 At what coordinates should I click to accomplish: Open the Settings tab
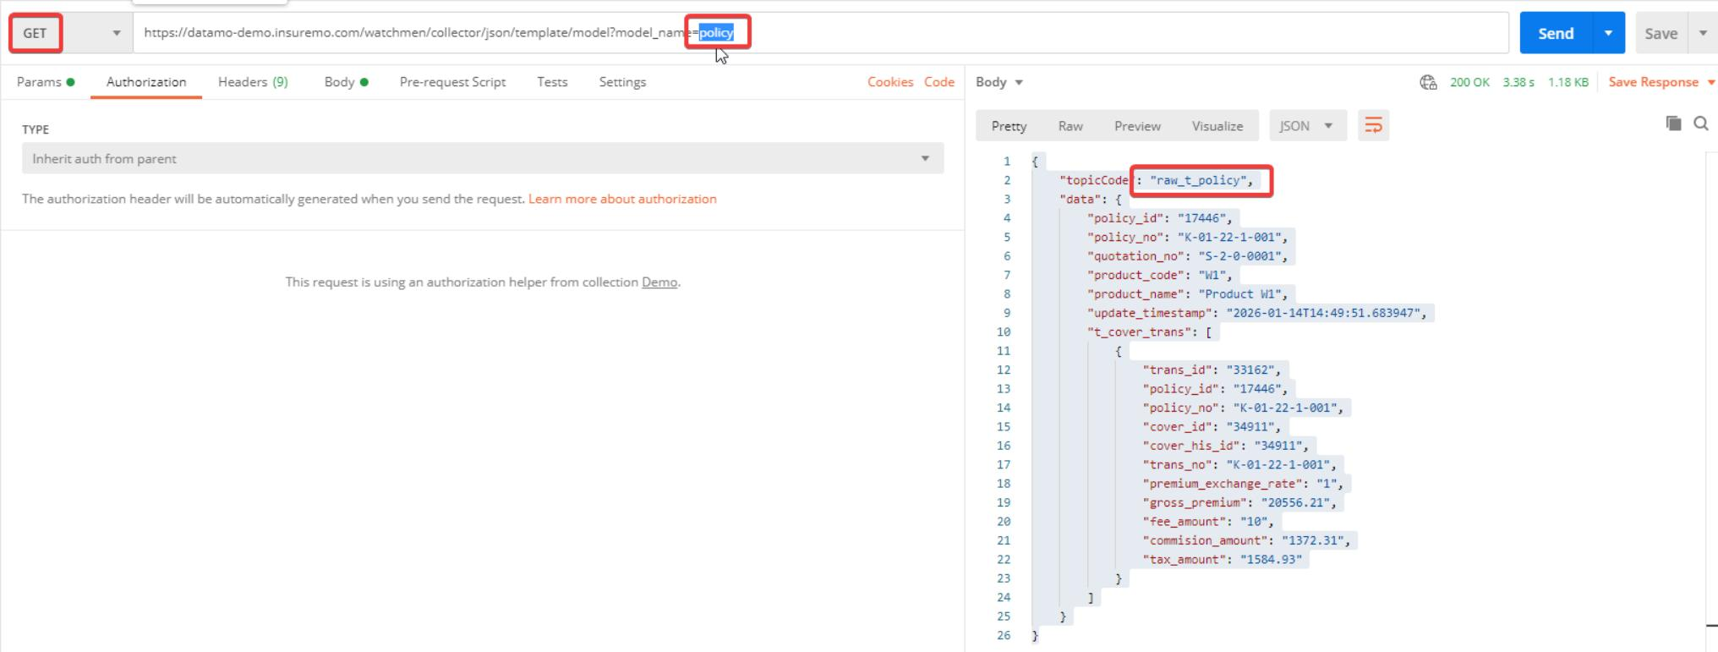point(622,82)
